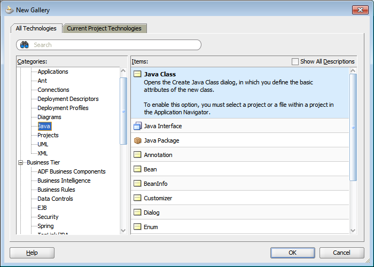Select the Data Controls category

click(56, 199)
